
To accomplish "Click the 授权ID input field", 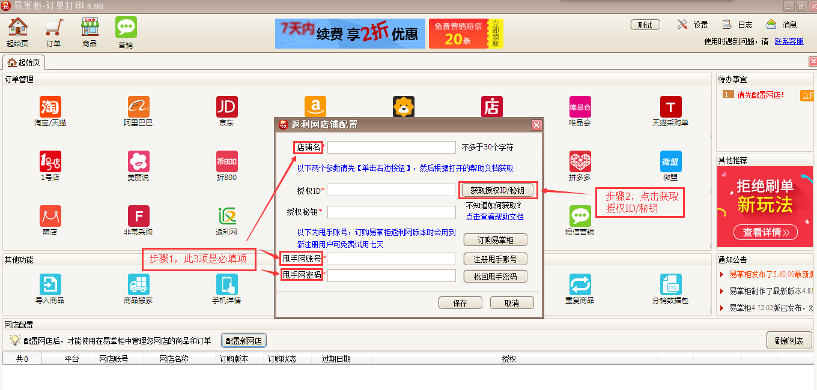I will [392, 190].
